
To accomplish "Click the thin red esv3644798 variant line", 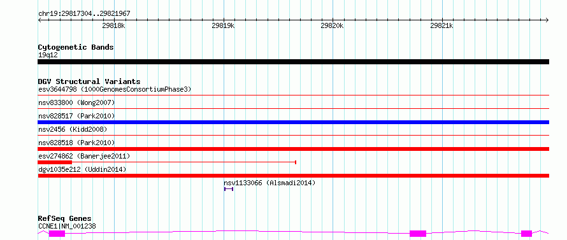I will [x=293, y=95].
